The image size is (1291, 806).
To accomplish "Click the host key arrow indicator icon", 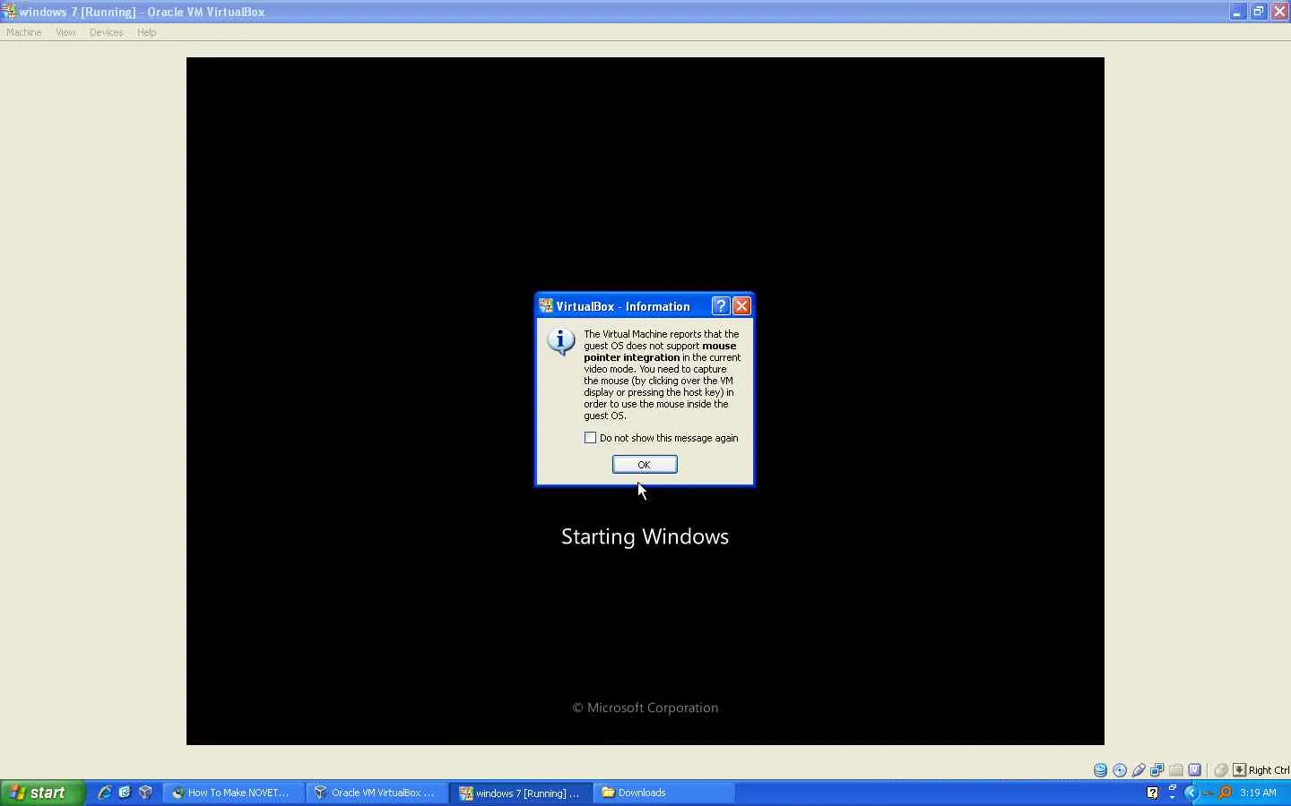I will 1240,770.
